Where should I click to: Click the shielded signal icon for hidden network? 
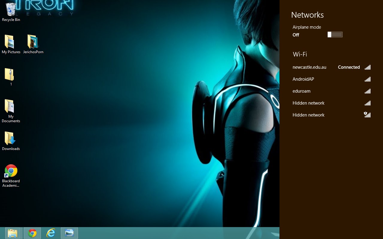coord(367,115)
